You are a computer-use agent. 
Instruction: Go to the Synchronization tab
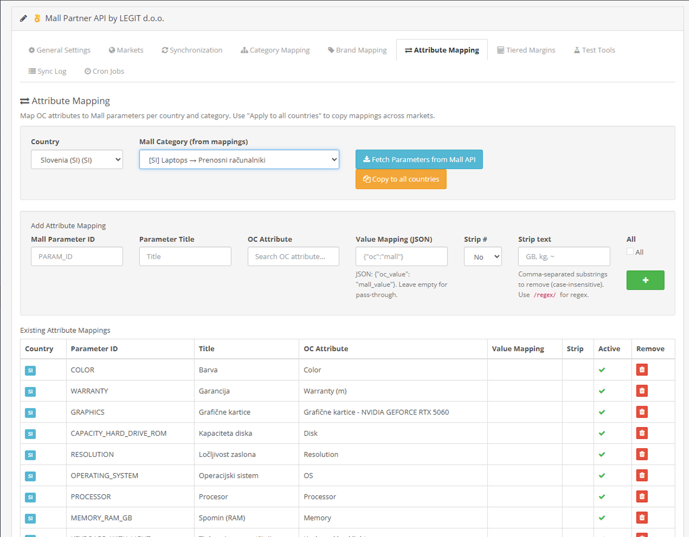coord(192,50)
